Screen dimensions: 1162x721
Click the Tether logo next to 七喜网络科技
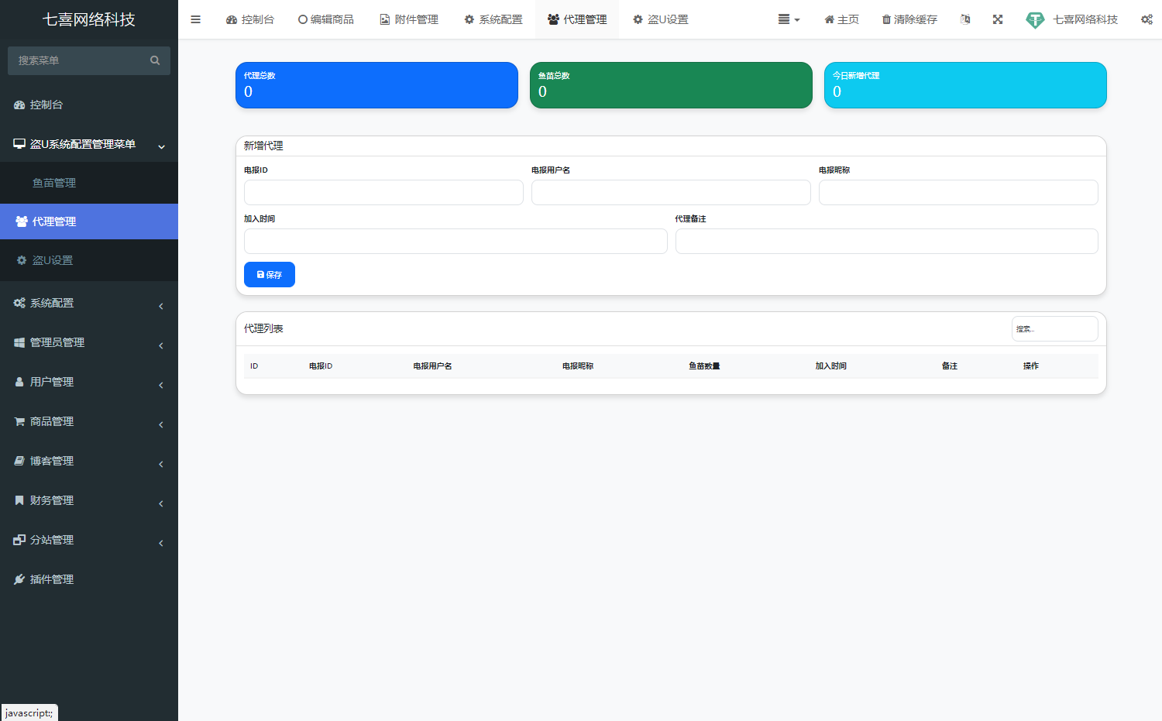click(x=1035, y=19)
